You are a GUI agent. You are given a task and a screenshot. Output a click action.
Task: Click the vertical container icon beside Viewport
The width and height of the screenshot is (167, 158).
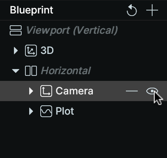click(16, 30)
